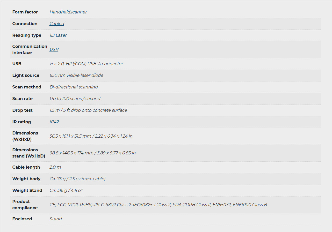Select the Form factor row label

[x=25, y=12]
